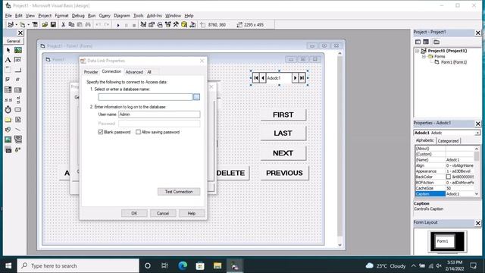Screen dimensions: 485x273
Task: Toggle the Blank password checkbox
Action: [101, 132]
